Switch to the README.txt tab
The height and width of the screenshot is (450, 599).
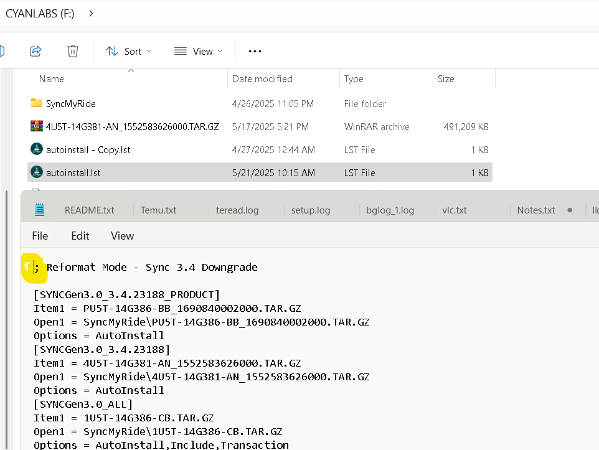[90, 210]
